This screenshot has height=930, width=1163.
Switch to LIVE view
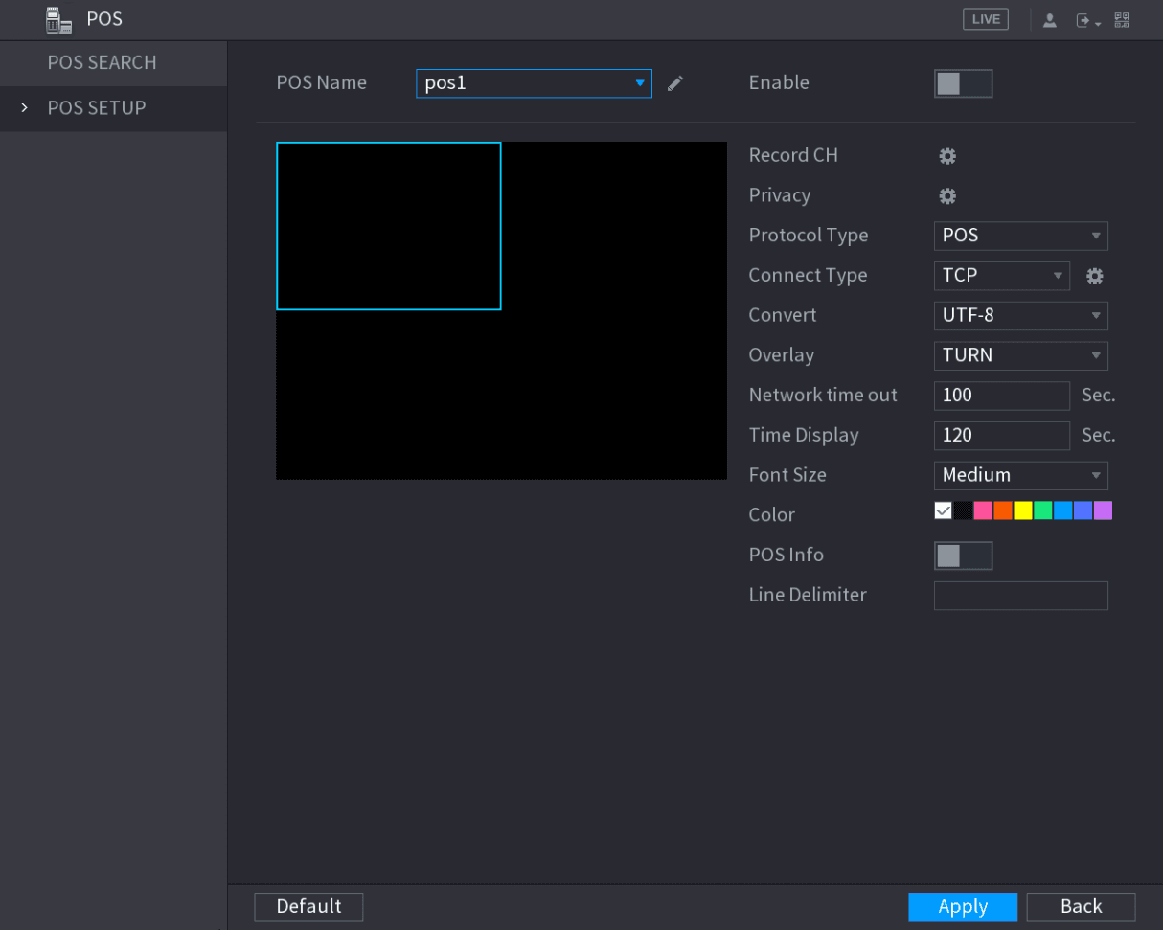pos(986,19)
